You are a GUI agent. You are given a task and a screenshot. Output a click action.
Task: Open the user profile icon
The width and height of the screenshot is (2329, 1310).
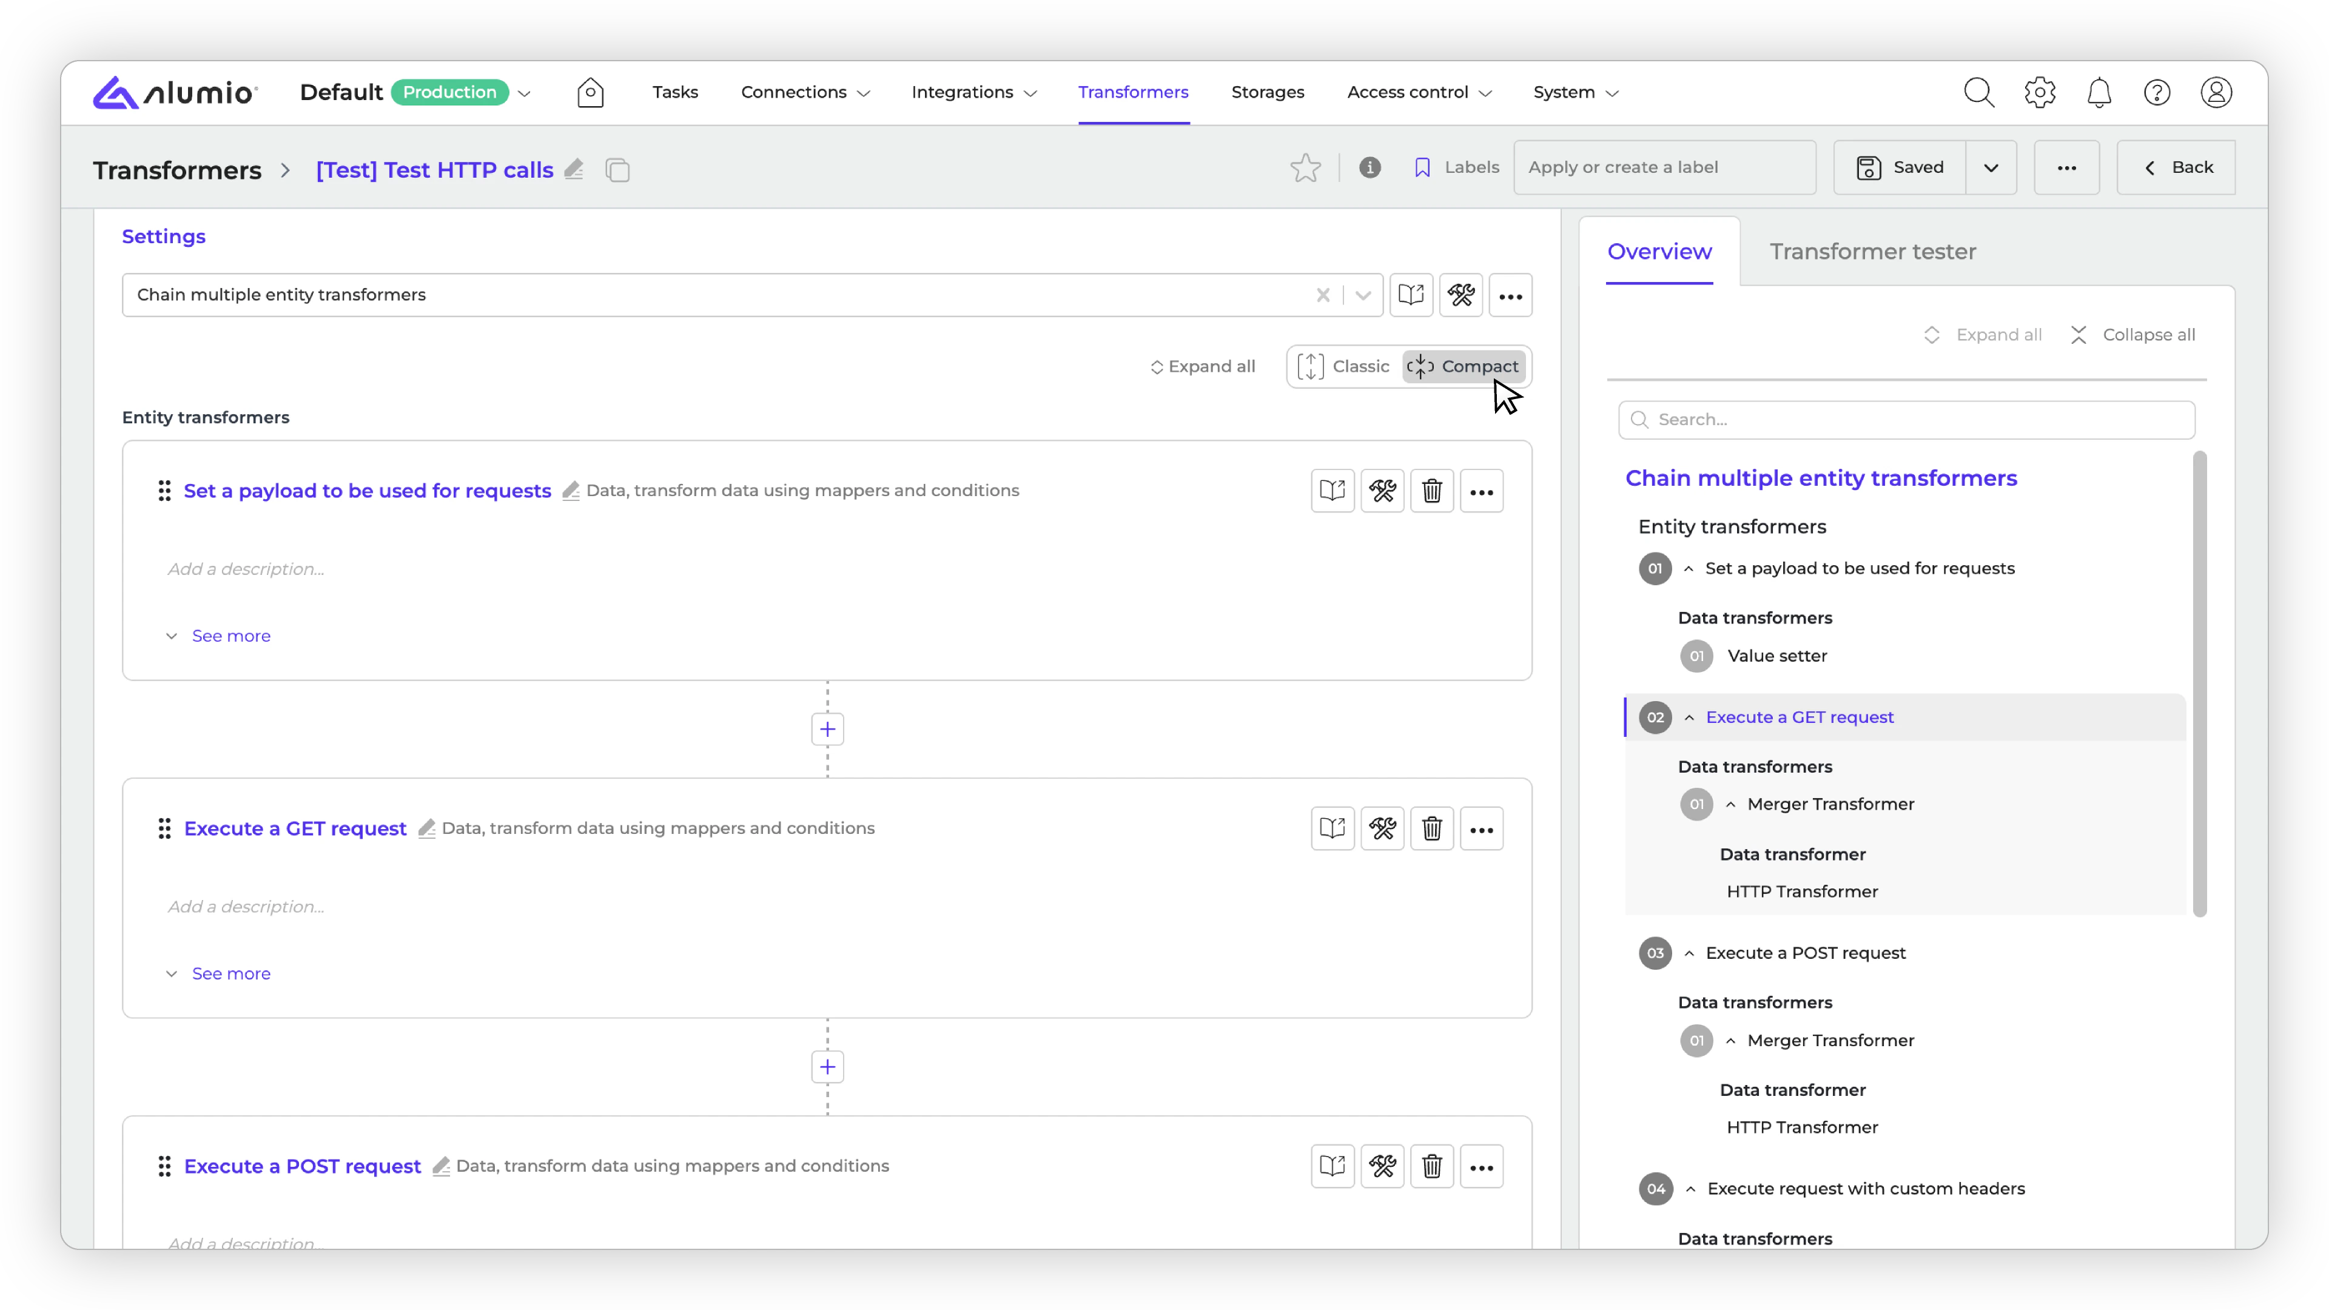[x=2216, y=92]
